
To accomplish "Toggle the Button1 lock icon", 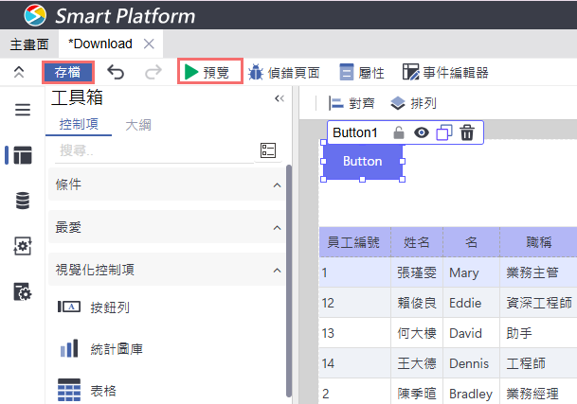I will coord(399,132).
